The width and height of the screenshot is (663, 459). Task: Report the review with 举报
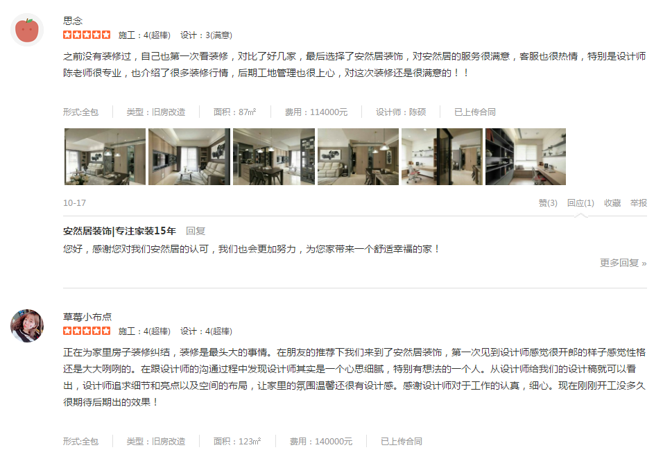(639, 203)
